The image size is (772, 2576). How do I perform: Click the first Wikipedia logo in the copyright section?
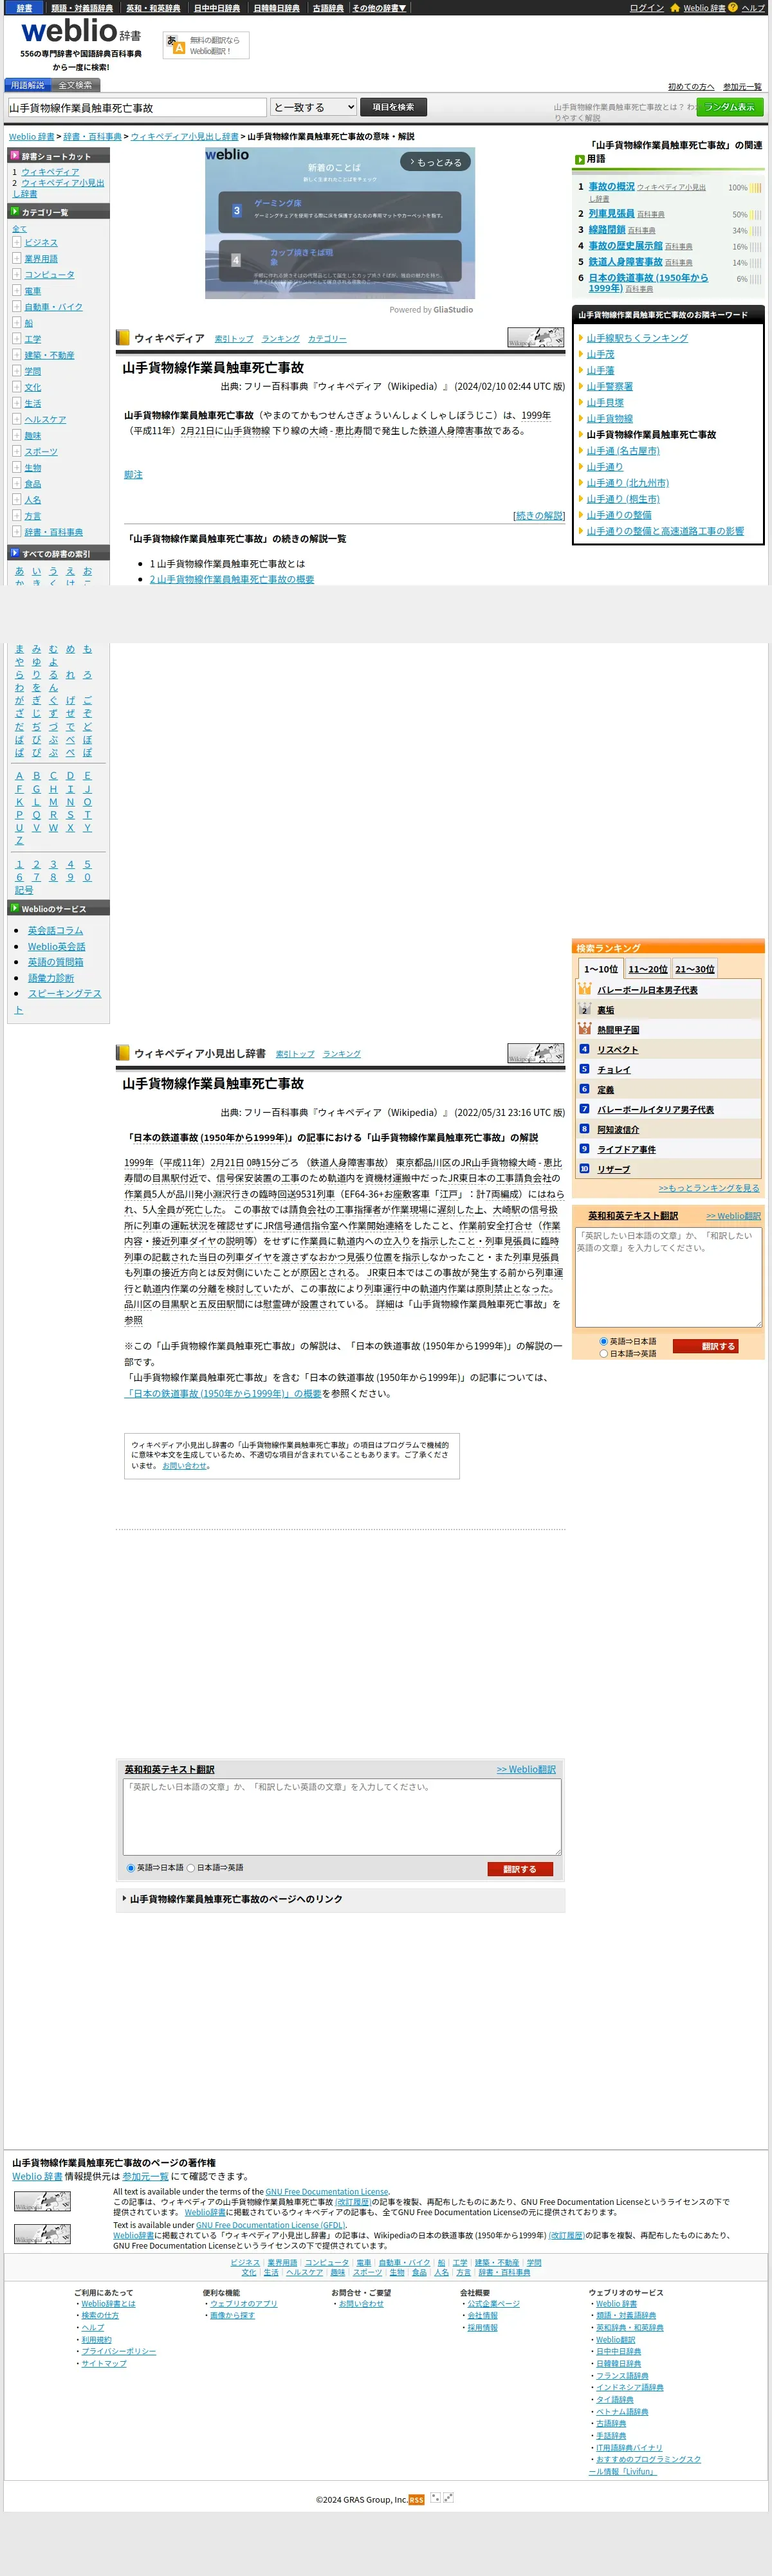tap(42, 2201)
